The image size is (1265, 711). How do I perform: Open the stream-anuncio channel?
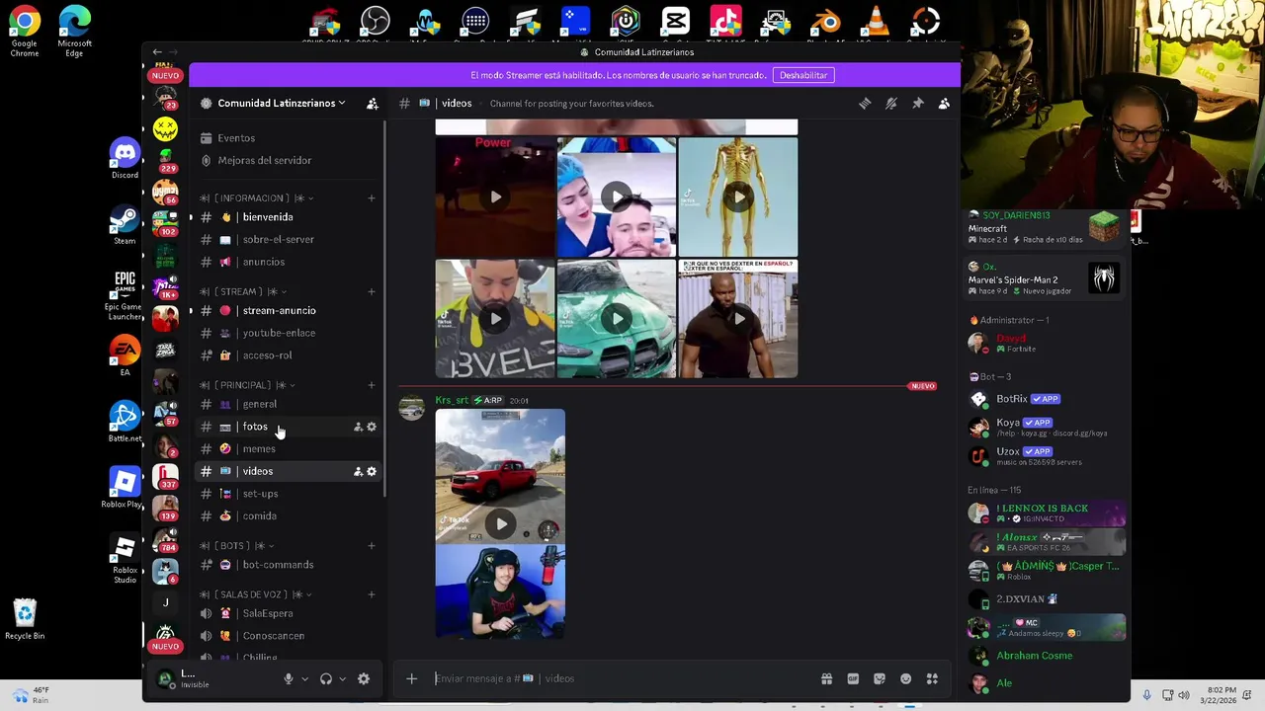coord(287,310)
